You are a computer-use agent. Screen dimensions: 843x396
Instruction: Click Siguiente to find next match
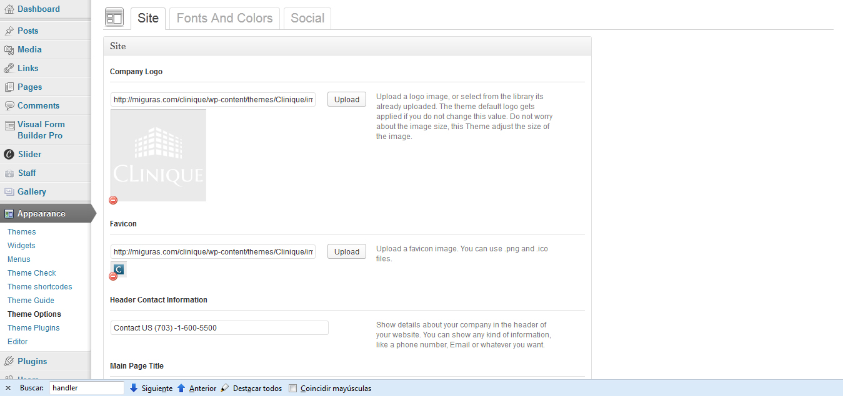point(151,389)
